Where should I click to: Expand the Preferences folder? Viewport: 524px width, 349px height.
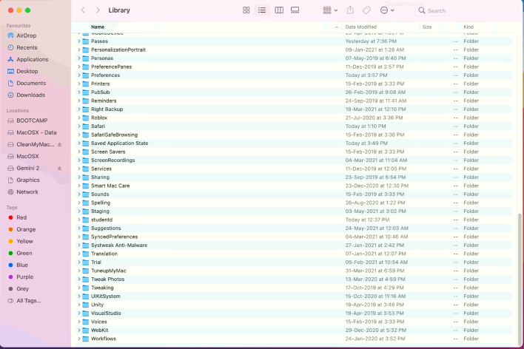click(79, 75)
